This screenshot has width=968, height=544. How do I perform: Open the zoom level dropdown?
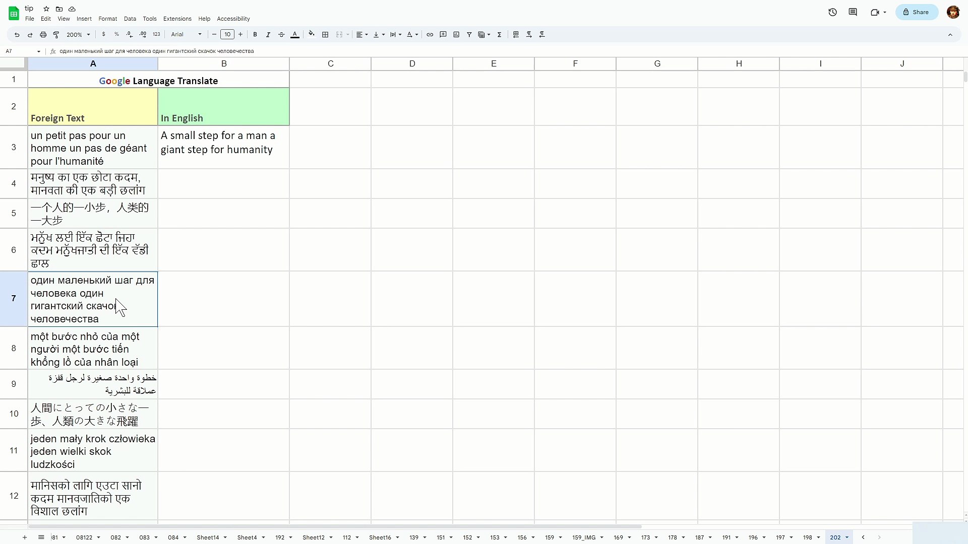(x=79, y=34)
